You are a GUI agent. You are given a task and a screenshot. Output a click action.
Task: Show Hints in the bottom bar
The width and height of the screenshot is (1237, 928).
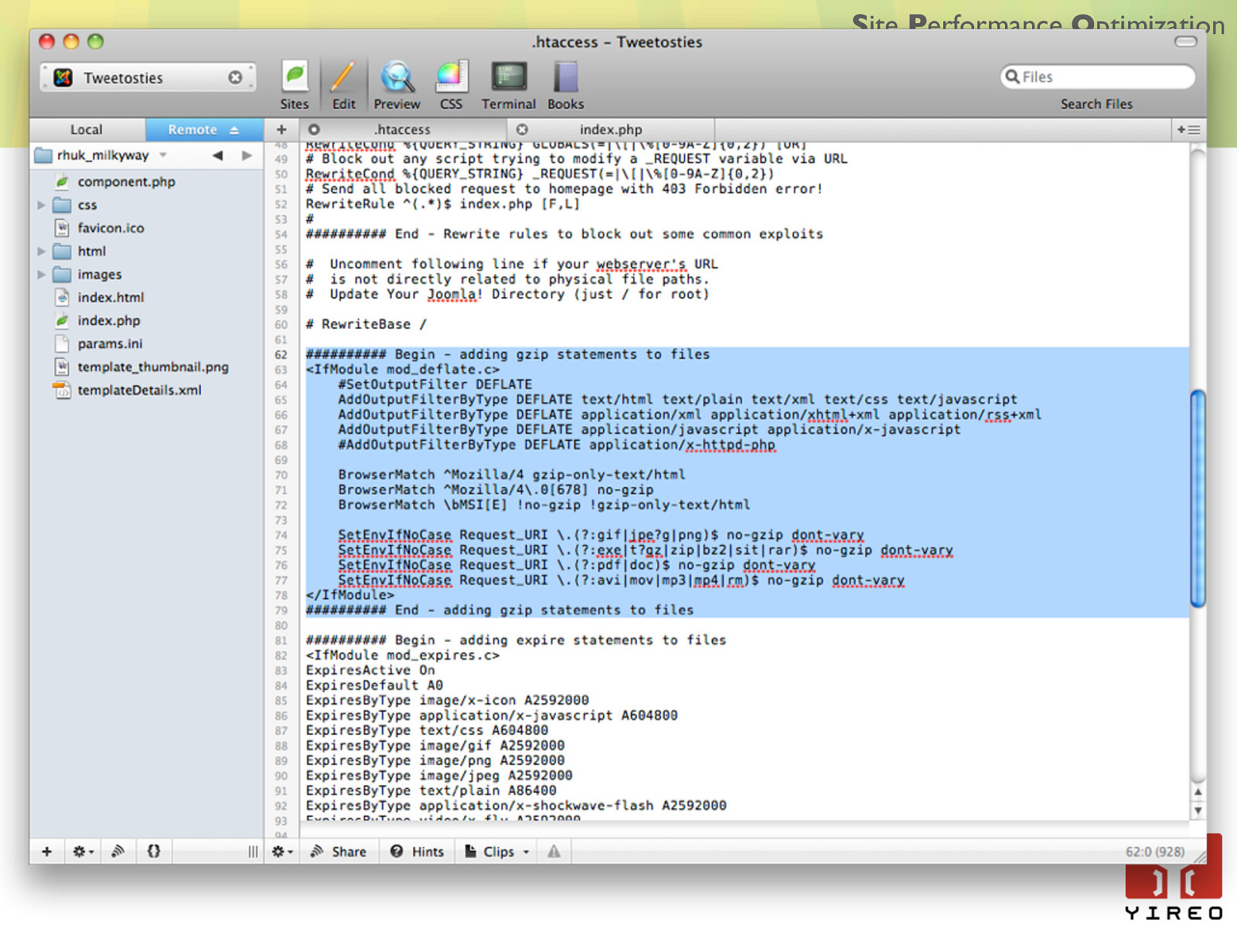tap(417, 851)
